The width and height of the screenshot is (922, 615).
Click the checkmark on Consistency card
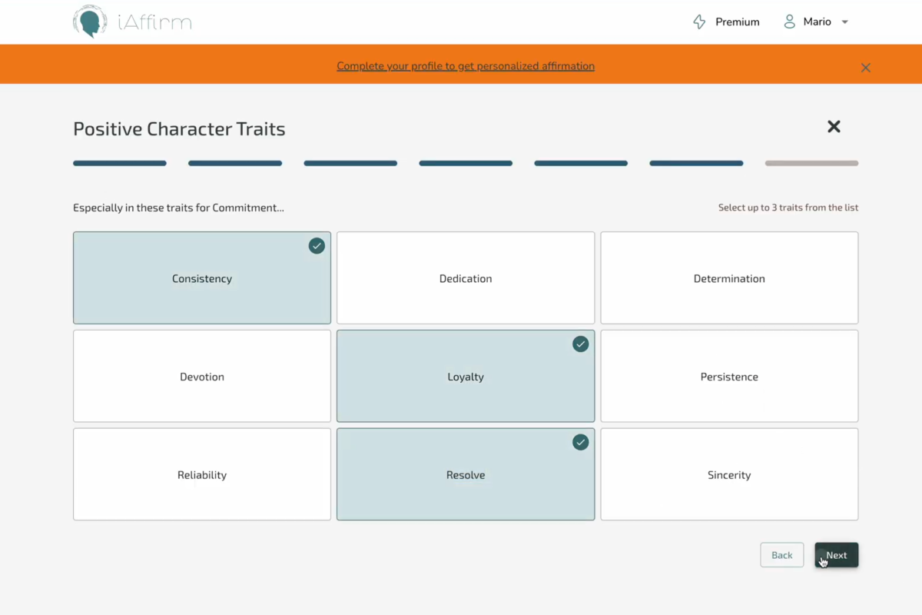[x=317, y=246]
